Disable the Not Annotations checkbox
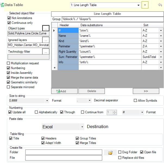 tap(9, 18)
